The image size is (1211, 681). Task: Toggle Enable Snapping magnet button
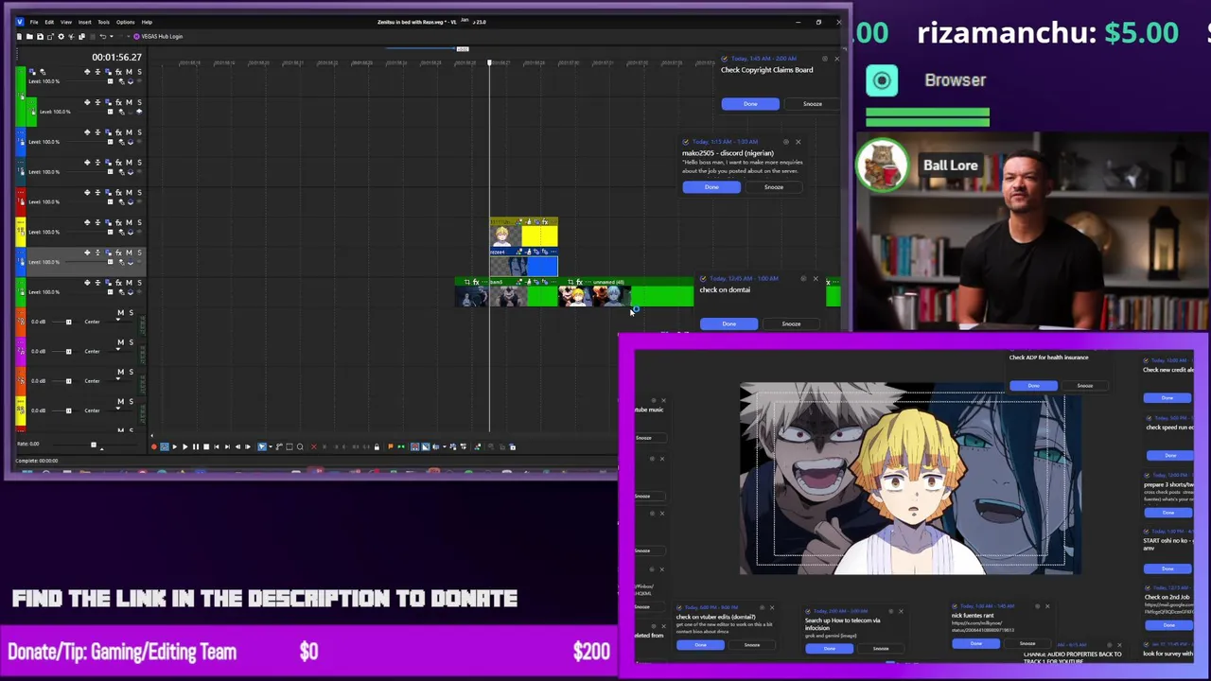(414, 446)
